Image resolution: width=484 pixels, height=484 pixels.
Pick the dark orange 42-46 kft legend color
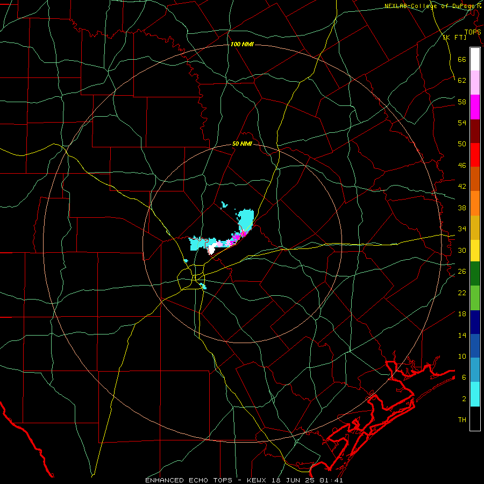point(475,179)
